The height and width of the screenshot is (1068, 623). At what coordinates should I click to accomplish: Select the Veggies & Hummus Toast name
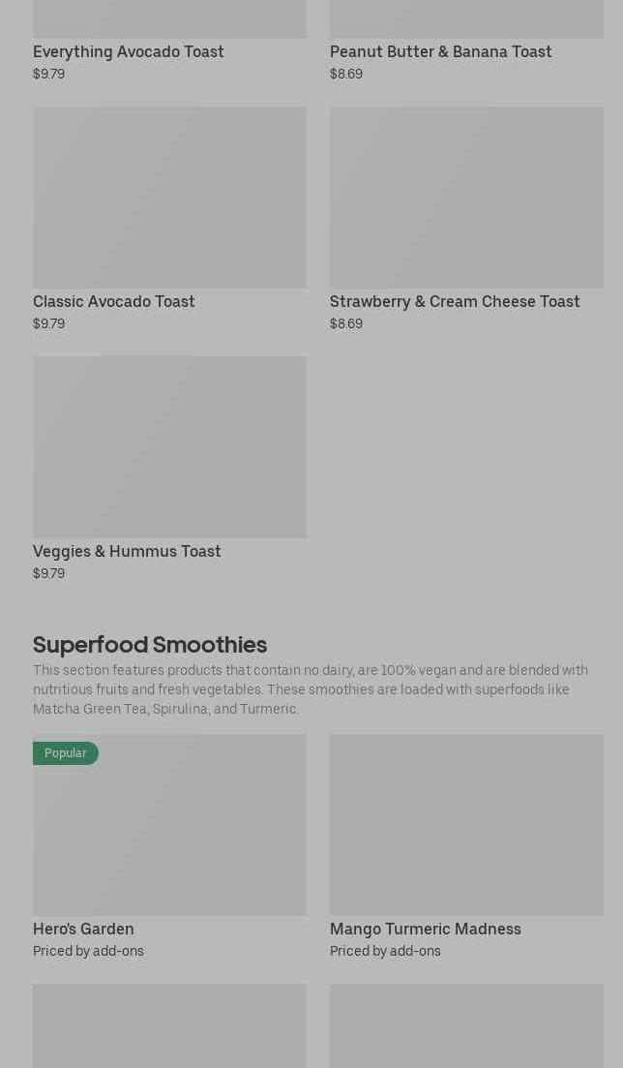click(x=127, y=551)
